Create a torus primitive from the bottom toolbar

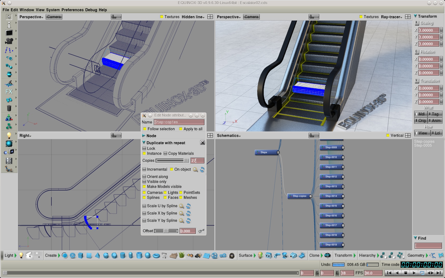click(x=156, y=256)
